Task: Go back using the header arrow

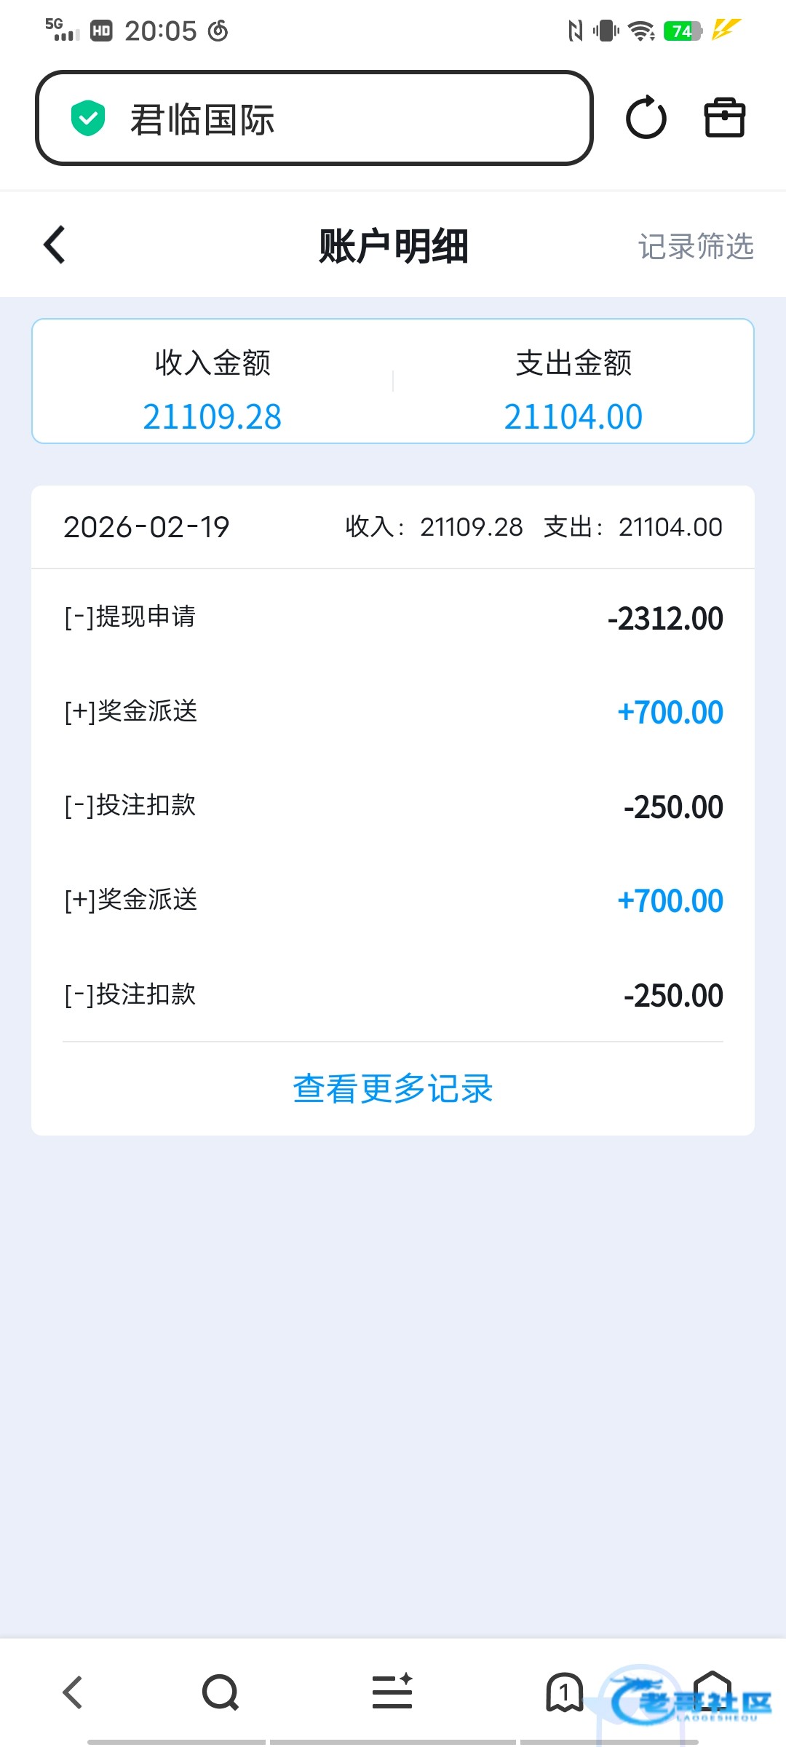Action: tap(55, 245)
